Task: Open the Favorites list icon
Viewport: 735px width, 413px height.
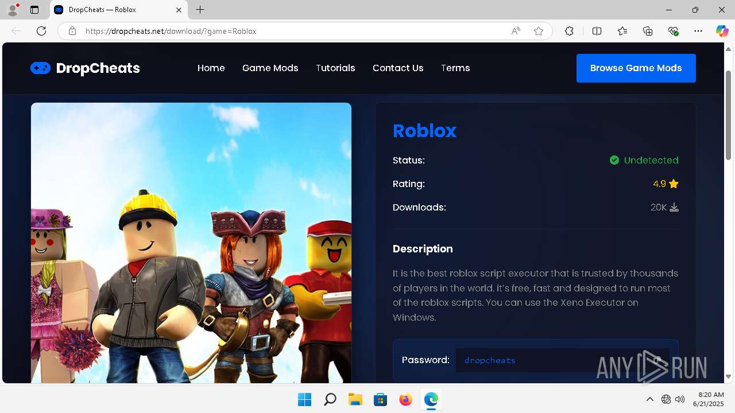Action: point(622,31)
